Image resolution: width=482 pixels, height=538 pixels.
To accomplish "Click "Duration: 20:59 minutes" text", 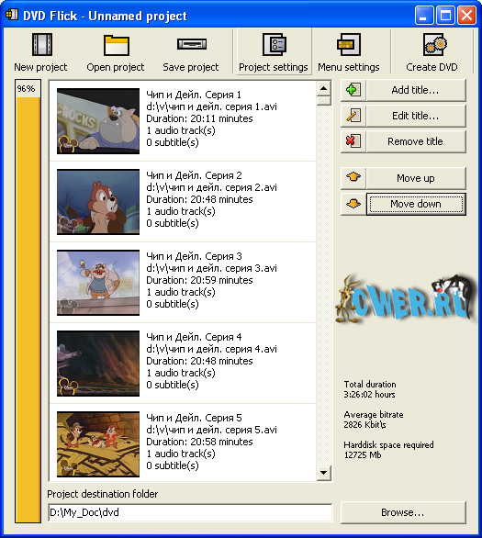I will tap(199, 280).
